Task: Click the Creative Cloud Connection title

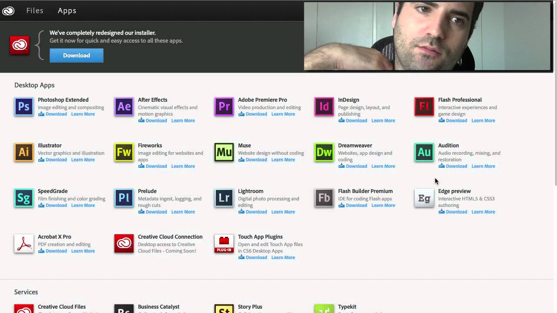Action: point(170,236)
